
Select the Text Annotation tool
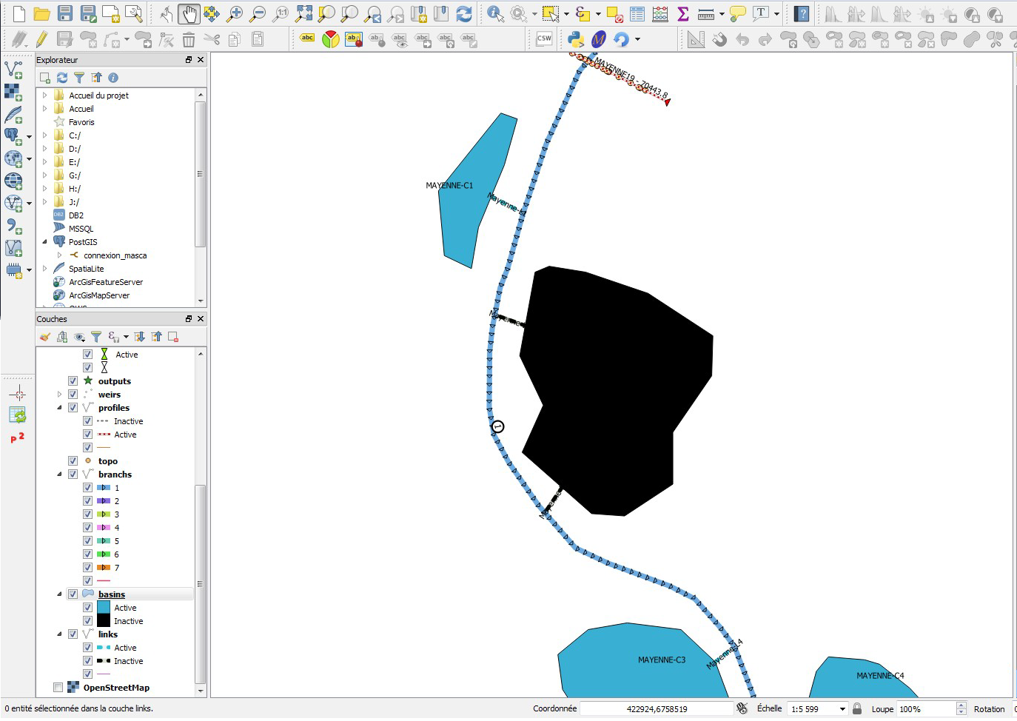click(761, 13)
